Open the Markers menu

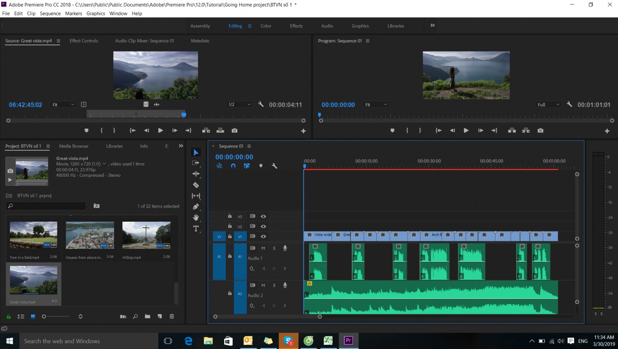point(74,14)
